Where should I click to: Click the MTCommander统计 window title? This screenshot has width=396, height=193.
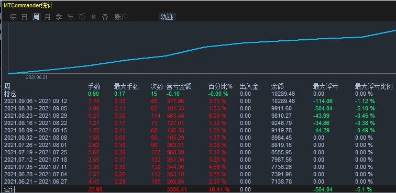(x=28, y=6)
